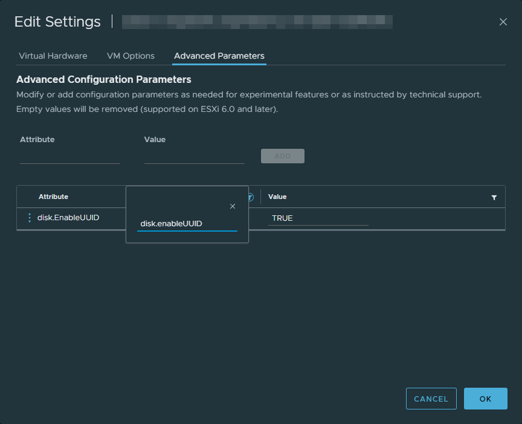Switch to the Virtual Hardware tab
Viewport: 522px width, 424px height.
coord(53,56)
